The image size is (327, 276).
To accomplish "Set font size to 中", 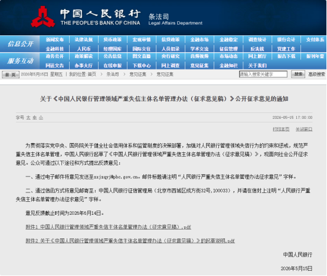I will click(x=35, y=118).
